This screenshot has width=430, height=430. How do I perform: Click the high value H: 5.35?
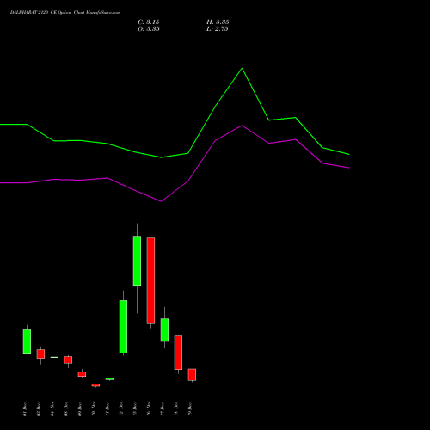coord(218,22)
